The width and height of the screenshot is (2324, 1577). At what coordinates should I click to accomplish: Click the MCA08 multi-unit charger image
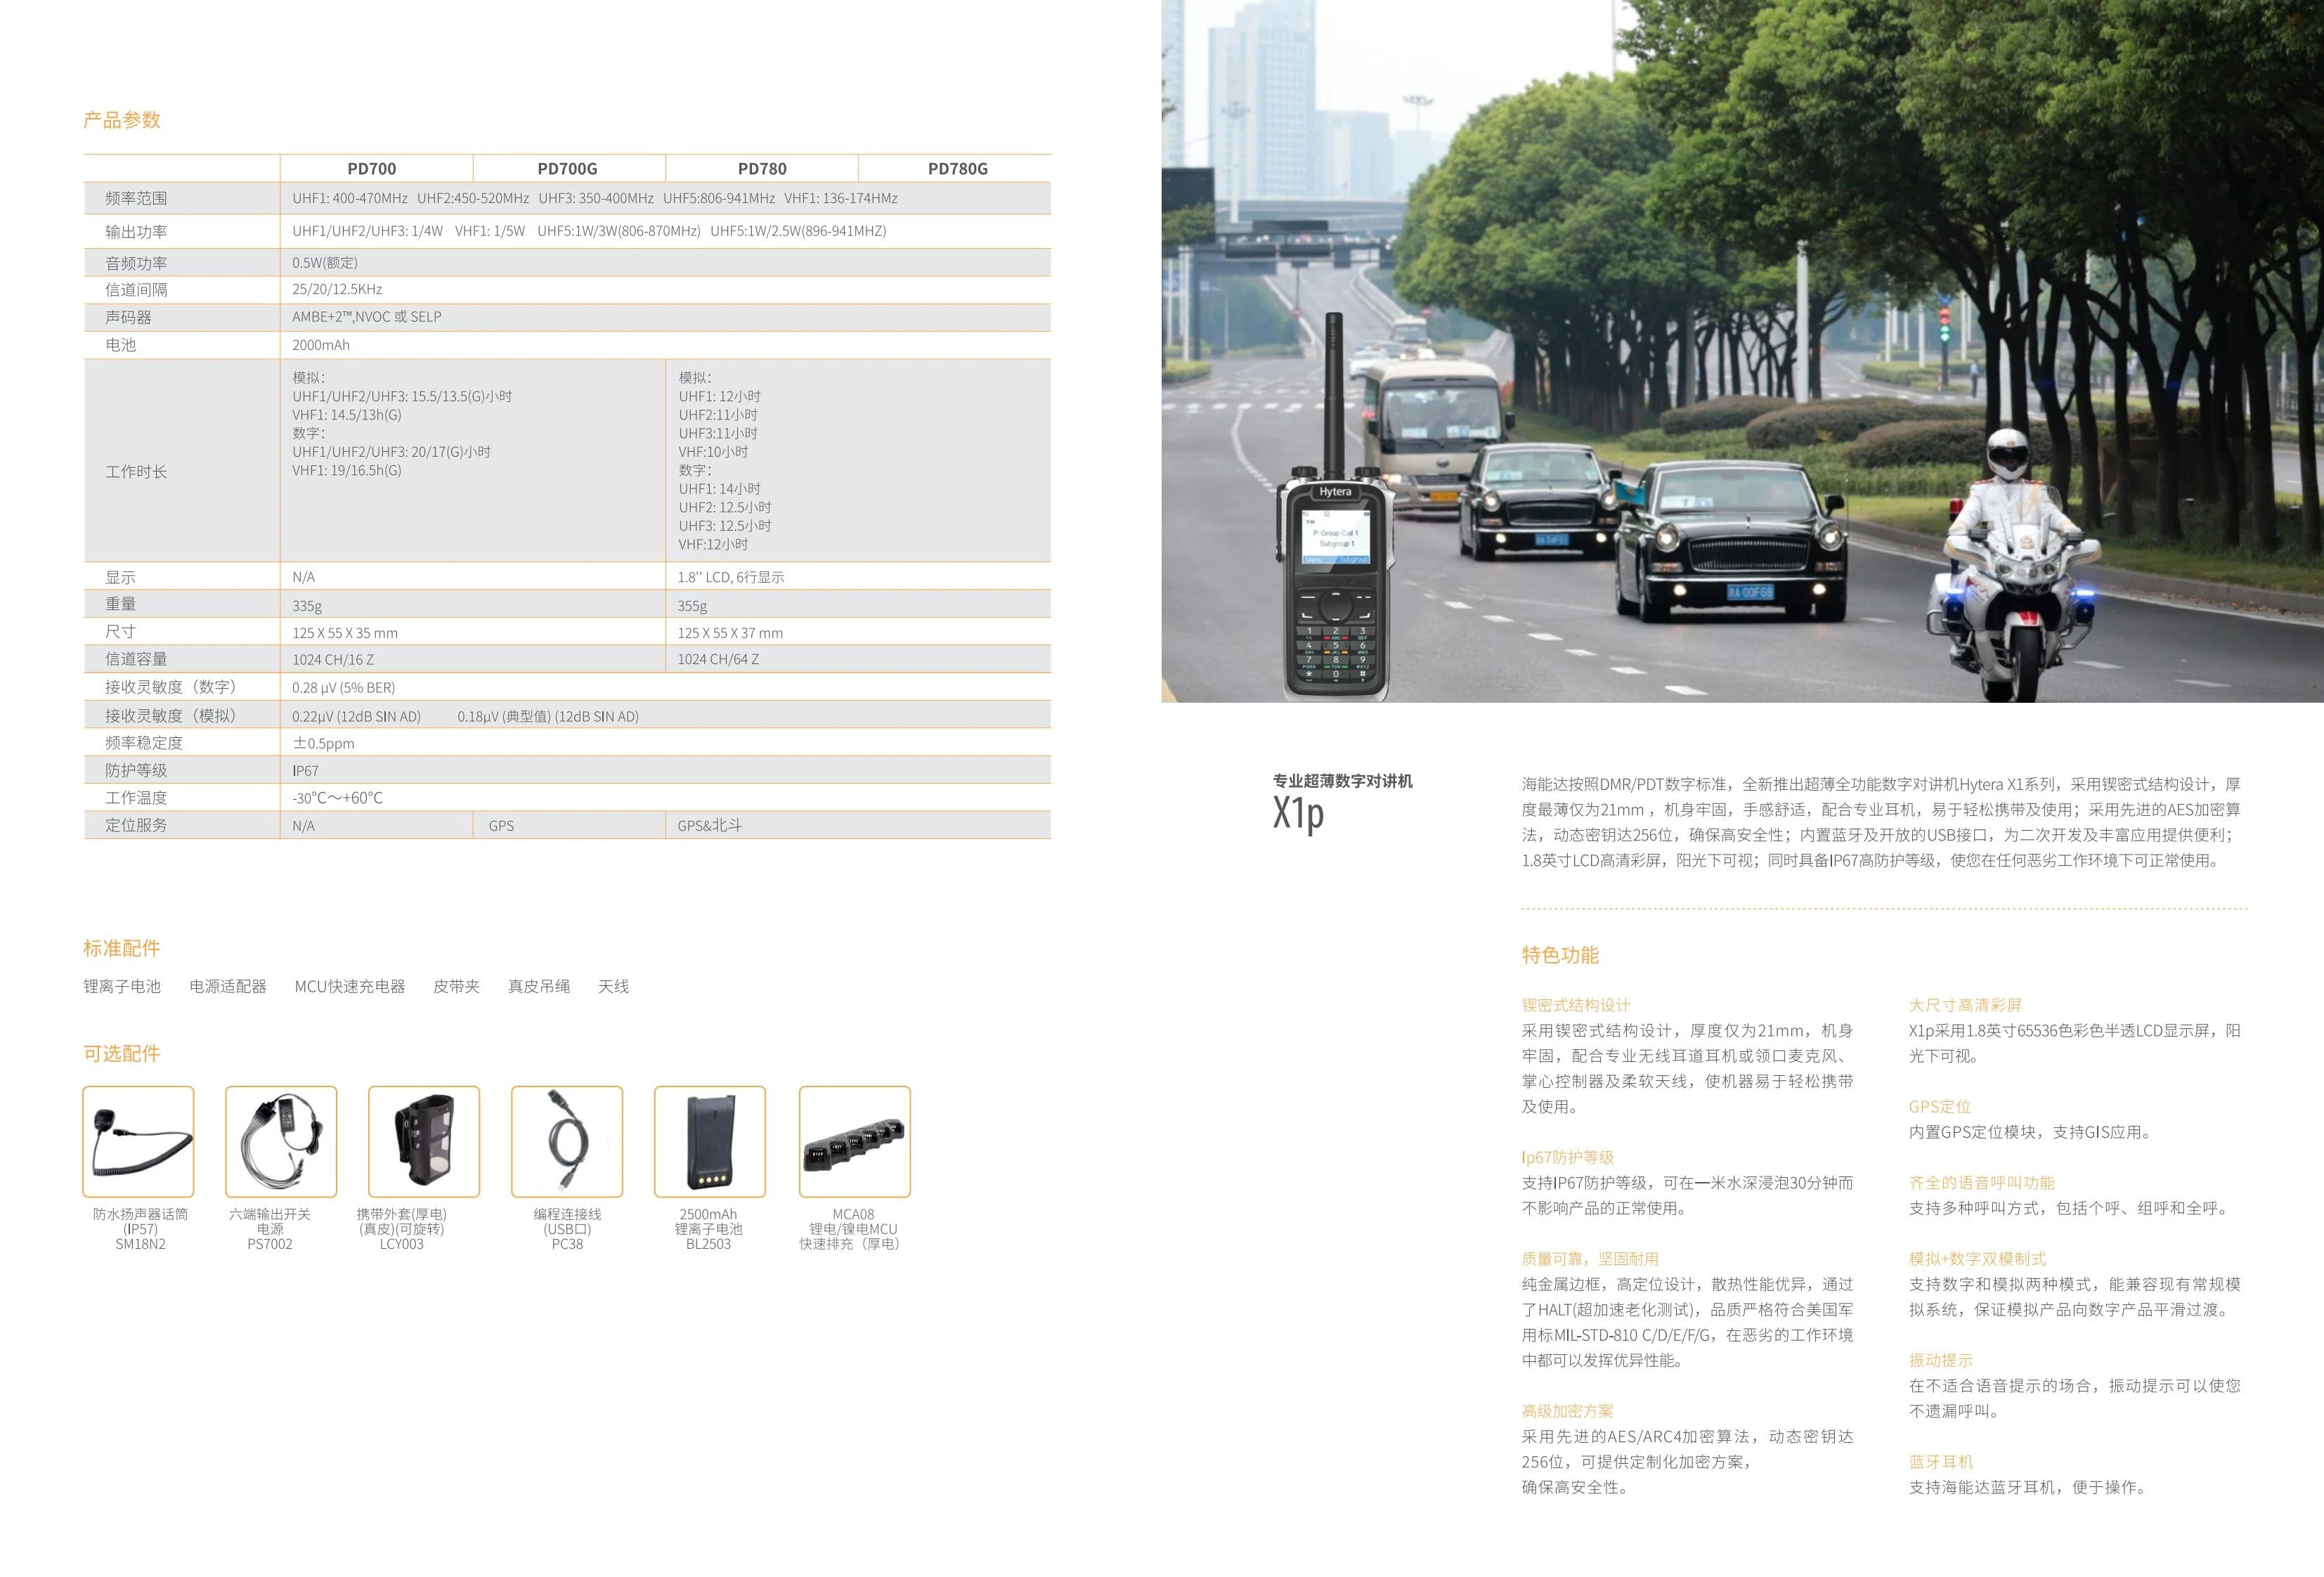855,1141
